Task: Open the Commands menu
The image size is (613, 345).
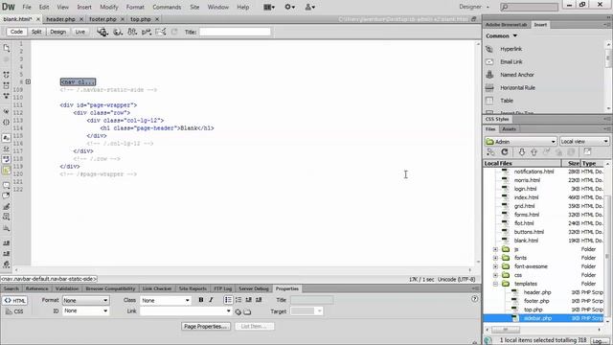Action: [167, 7]
